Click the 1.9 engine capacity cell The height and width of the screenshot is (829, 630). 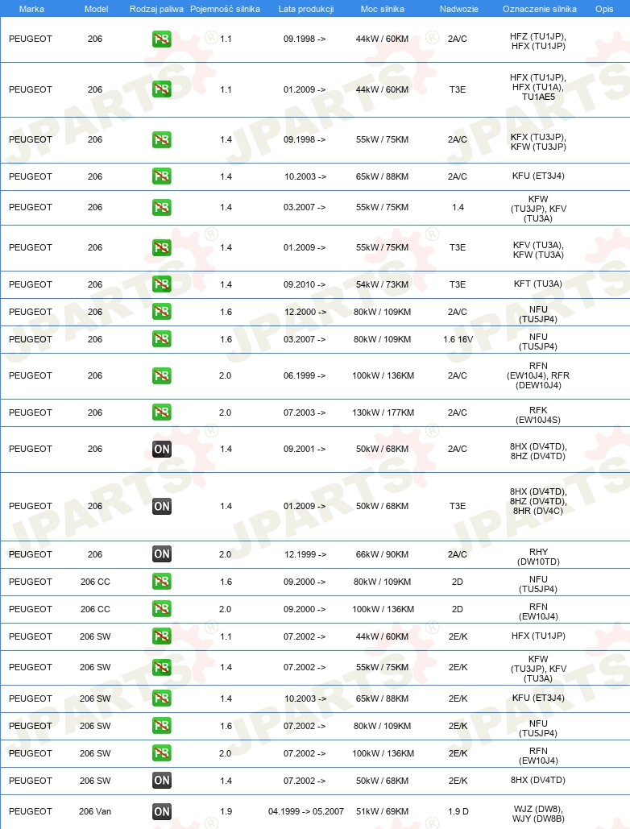click(x=226, y=811)
